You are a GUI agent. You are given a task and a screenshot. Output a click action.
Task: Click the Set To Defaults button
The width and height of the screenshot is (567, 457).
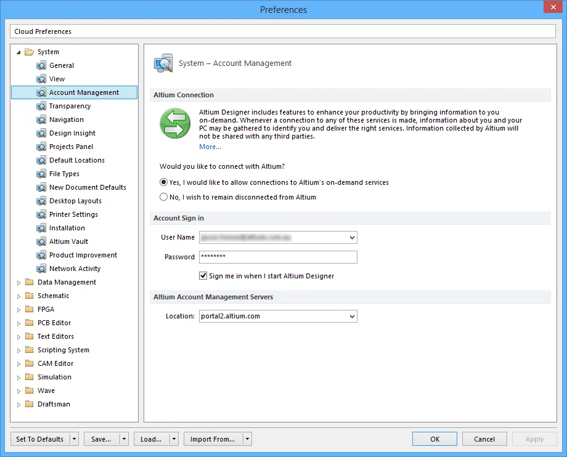(x=40, y=439)
